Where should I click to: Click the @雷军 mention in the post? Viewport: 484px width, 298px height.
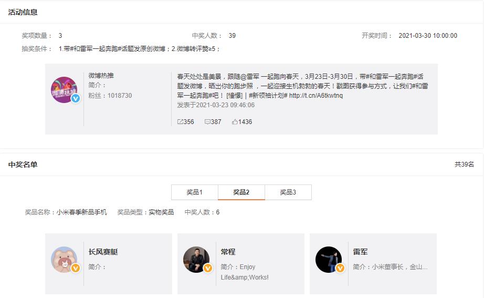(249, 76)
